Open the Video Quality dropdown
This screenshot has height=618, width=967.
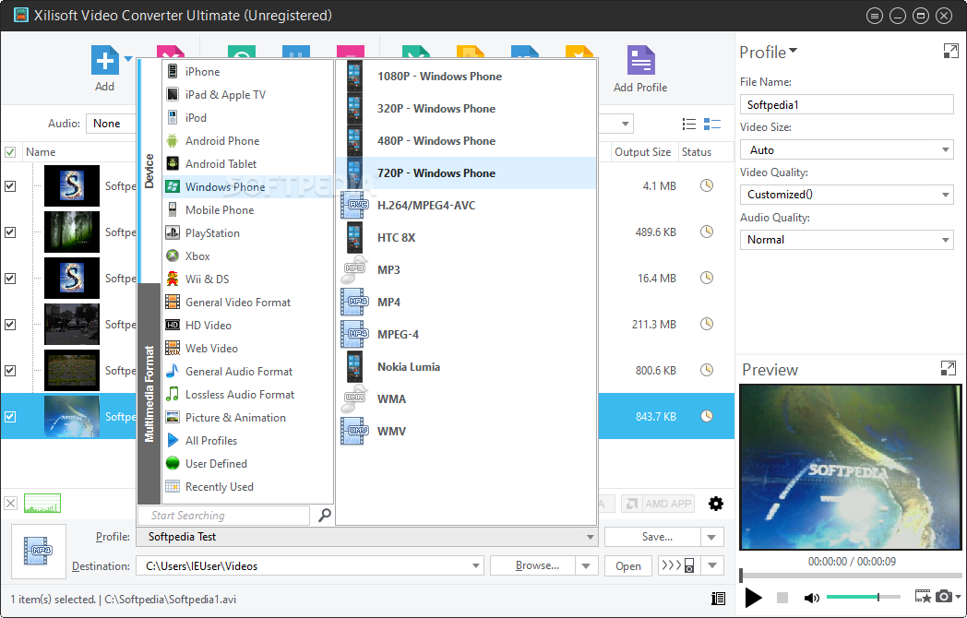click(x=847, y=195)
